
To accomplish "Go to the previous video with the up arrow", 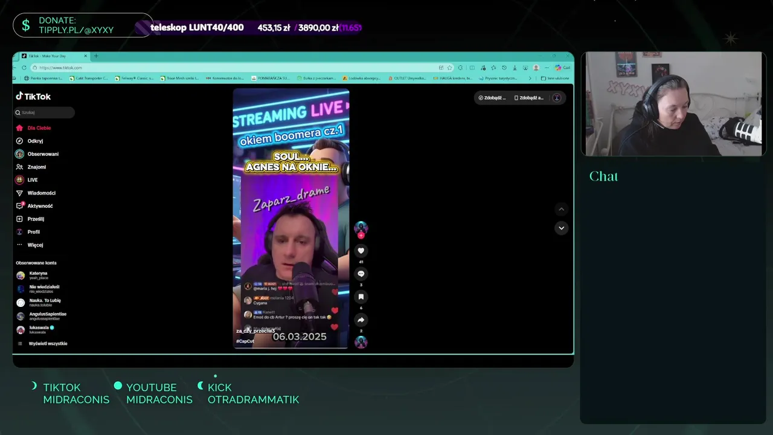I will tap(561, 209).
